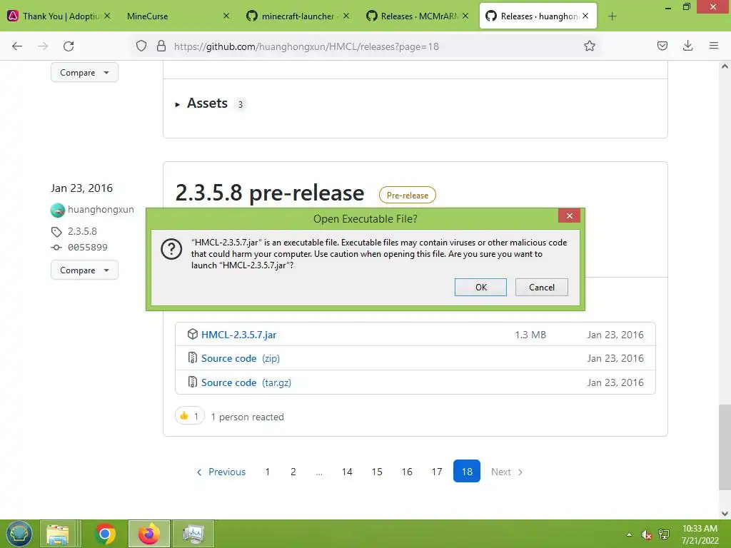Click the Firefox taskbar icon

click(149, 534)
